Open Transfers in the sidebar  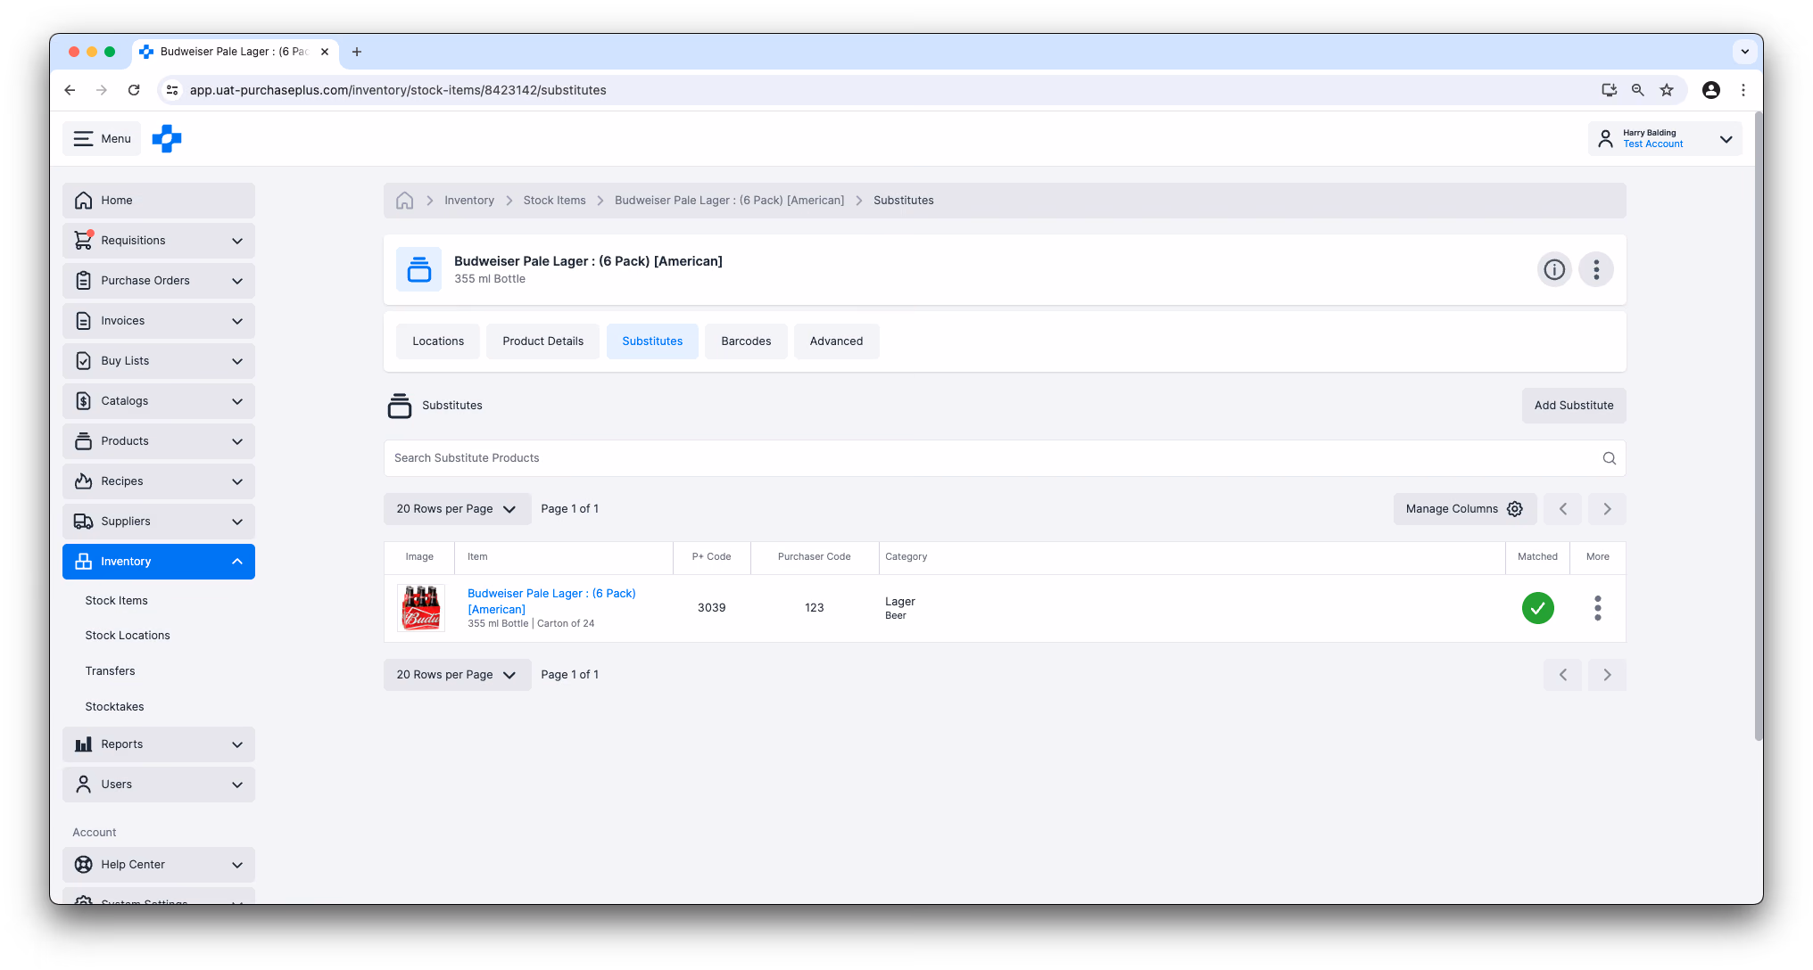tap(111, 671)
